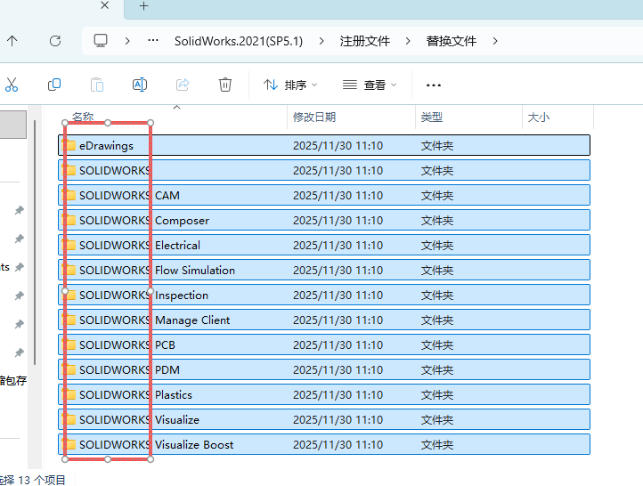Click the Delete trash can icon
The height and width of the screenshot is (486, 643).
[225, 85]
